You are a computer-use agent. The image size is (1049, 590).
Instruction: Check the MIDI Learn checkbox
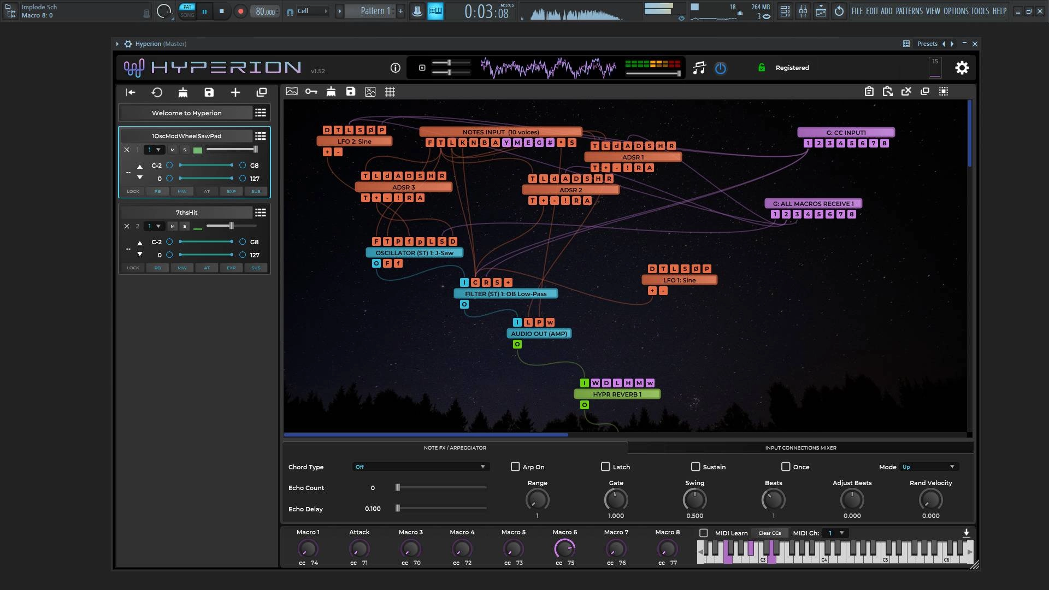(704, 533)
